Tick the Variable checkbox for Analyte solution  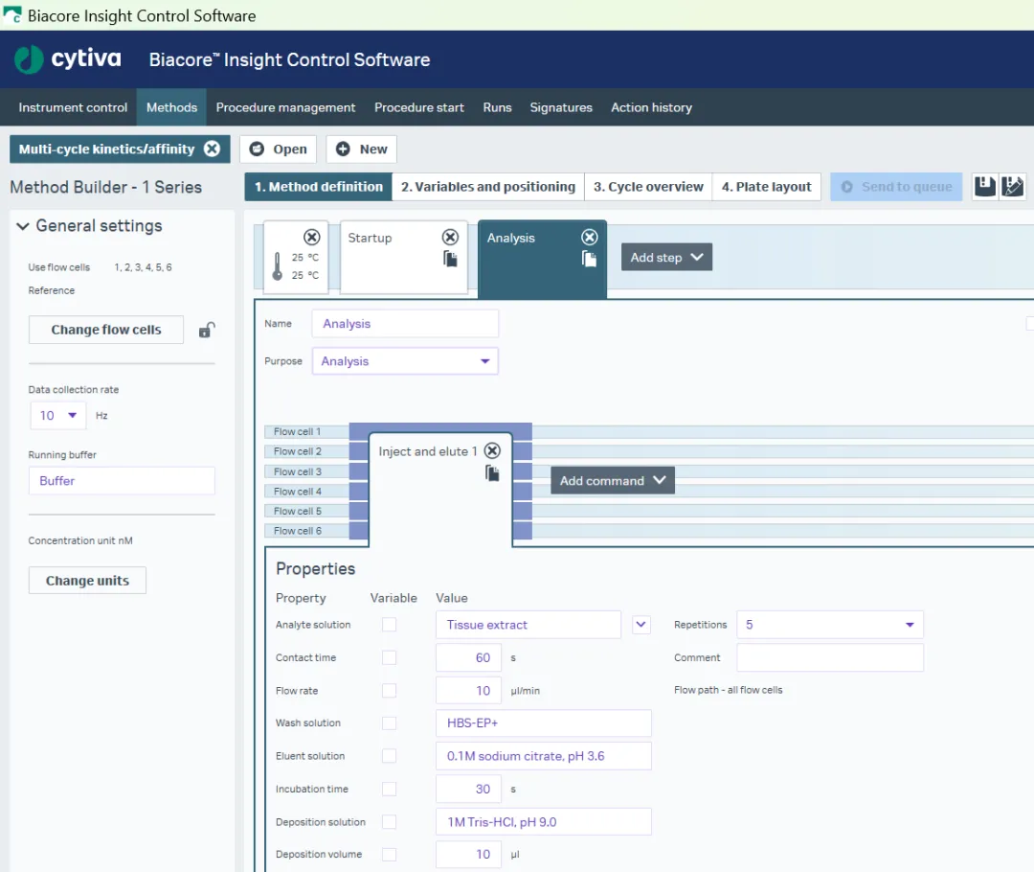click(x=389, y=625)
